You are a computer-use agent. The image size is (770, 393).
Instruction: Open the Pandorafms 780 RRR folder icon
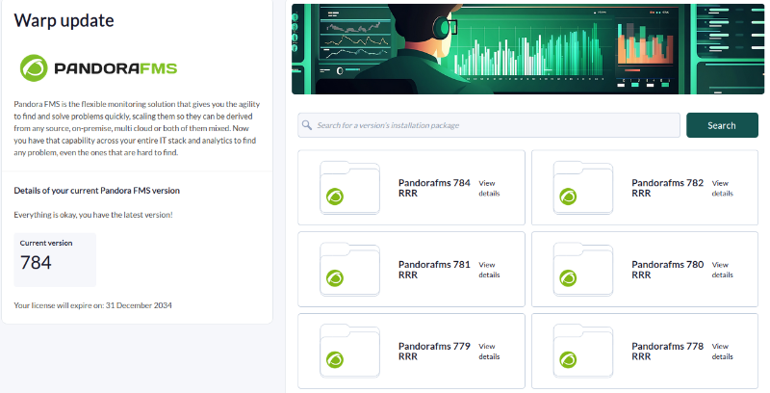click(583, 270)
